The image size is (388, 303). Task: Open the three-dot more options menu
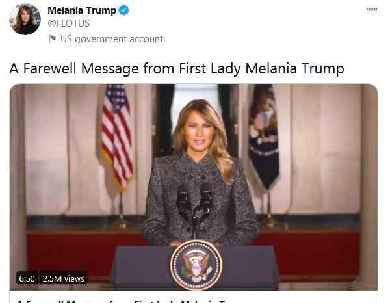click(x=372, y=9)
